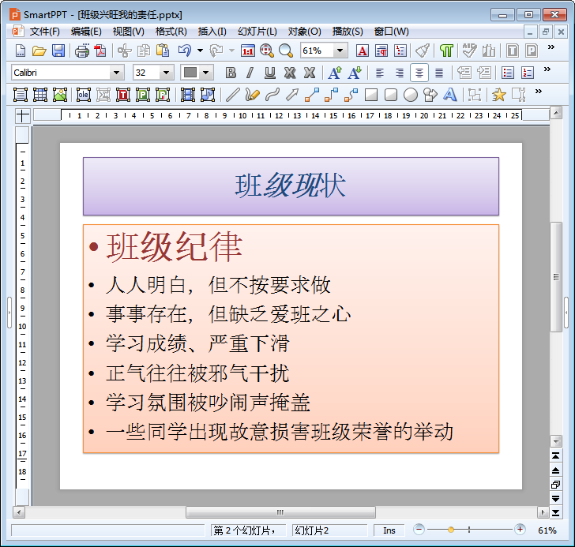Select the Rounded rectangle shape tool

[x=391, y=95]
